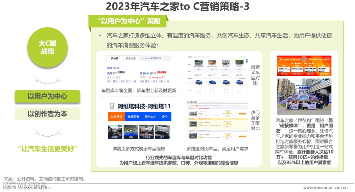This screenshot has width=355, height=192.
Task: Click the green 大C端战略 circle
Action: click(x=48, y=47)
